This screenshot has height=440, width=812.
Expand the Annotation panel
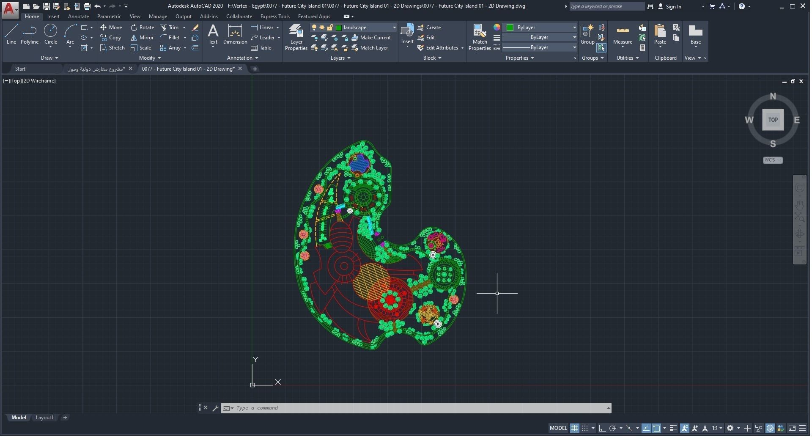(x=242, y=58)
